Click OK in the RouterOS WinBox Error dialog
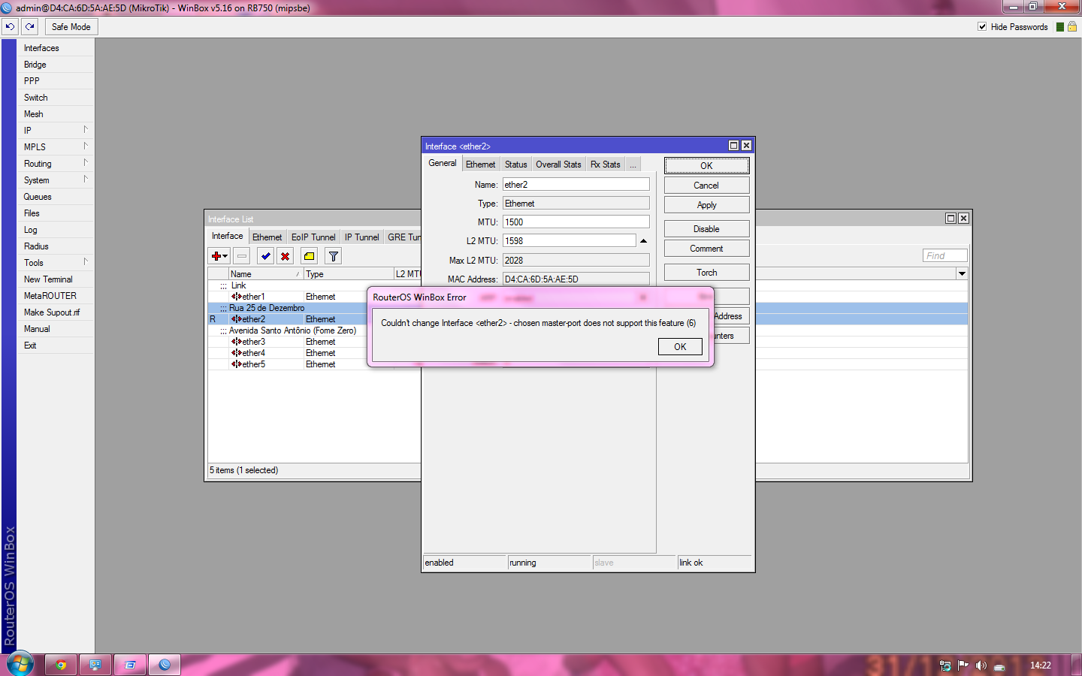 (680, 346)
